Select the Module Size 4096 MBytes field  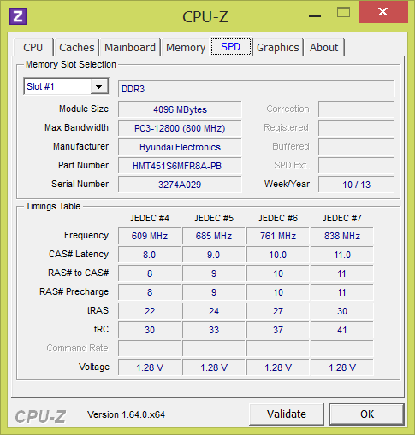[x=180, y=109]
